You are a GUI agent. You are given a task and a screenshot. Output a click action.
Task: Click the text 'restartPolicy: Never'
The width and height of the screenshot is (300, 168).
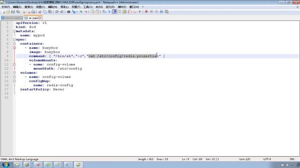[42, 89]
